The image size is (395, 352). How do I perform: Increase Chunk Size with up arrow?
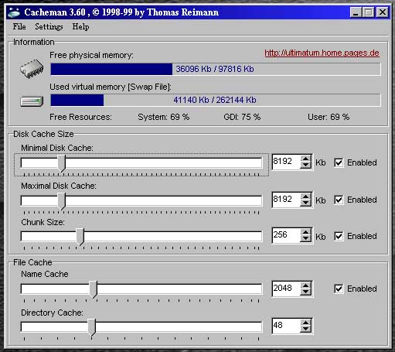click(305, 232)
